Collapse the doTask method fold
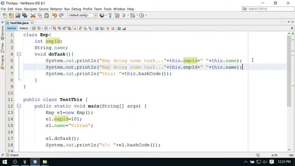This screenshot has width=295, height=166. (x=19, y=54)
